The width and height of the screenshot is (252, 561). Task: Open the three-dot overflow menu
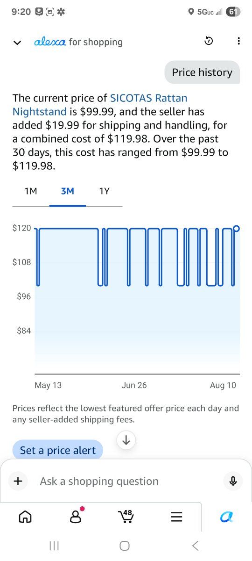[238, 41]
